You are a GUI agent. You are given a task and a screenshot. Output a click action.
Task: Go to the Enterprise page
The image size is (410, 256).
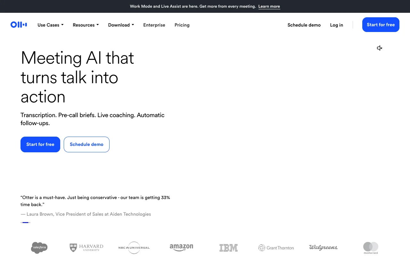tap(154, 25)
